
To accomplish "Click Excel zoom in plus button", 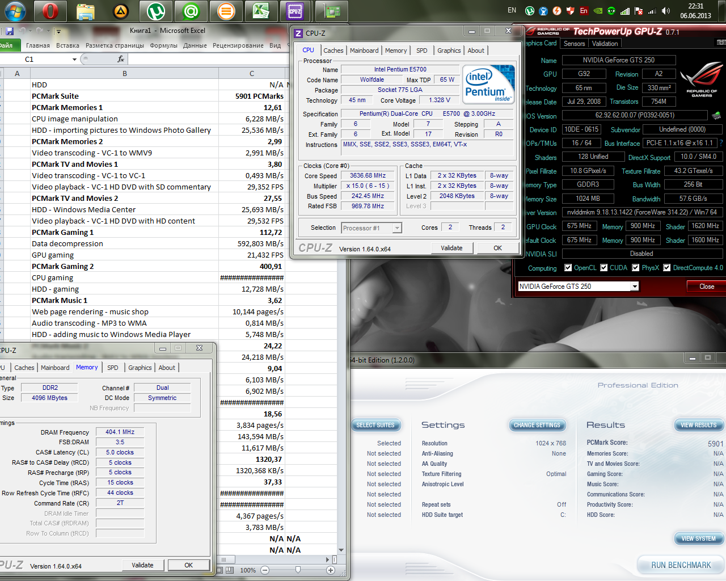I will [331, 570].
